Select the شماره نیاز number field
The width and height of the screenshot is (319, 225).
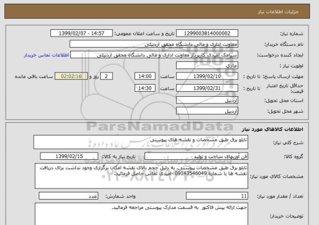[x=207, y=33]
